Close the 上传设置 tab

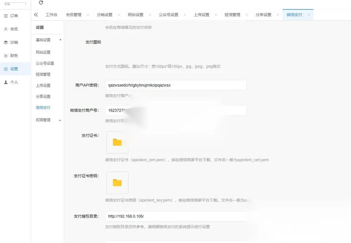(216, 15)
